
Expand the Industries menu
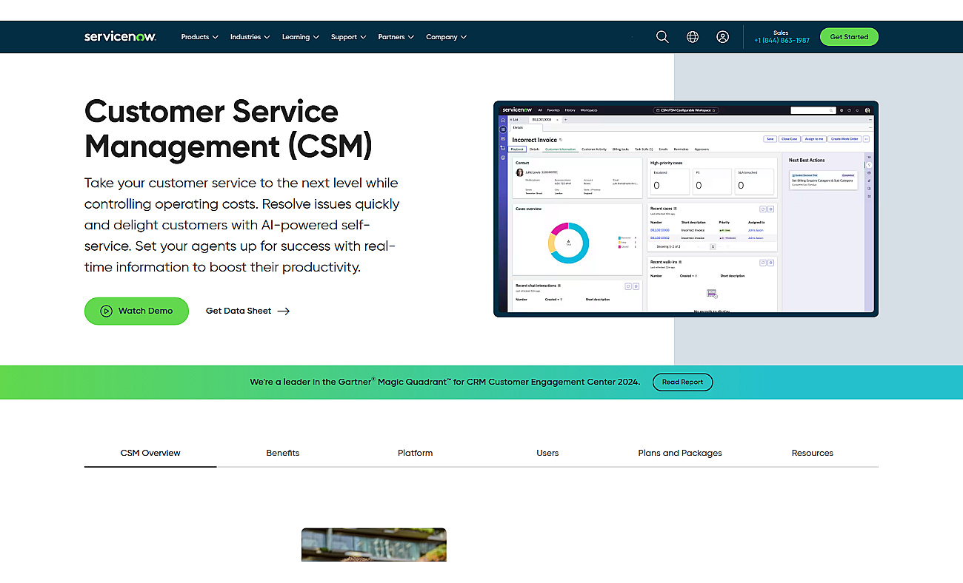[x=250, y=37]
